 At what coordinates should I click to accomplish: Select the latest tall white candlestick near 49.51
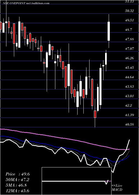click(109, 31)
